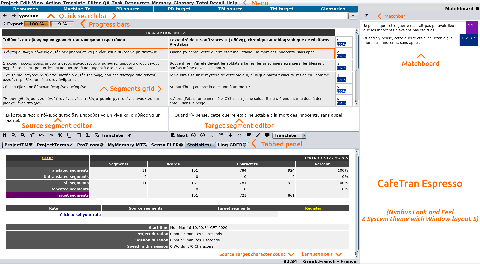The height and width of the screenshot is (264, 480).
Task: Open the QA menu
Action: pyautogui.click(x=106, y=3)
